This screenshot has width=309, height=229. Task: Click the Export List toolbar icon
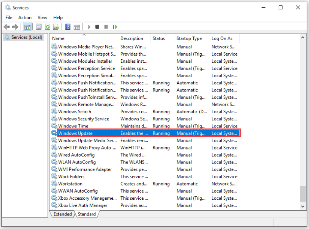[x=56, y=27]
